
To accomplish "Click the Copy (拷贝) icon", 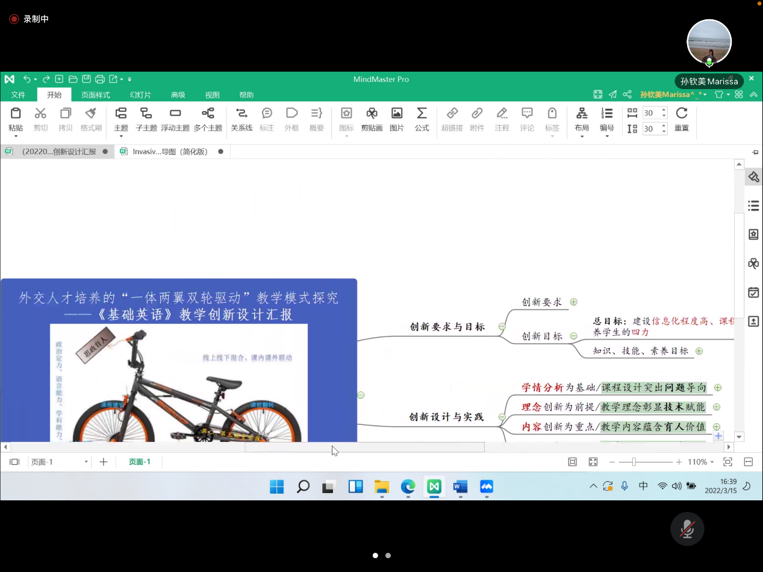I will pos(66,113).
